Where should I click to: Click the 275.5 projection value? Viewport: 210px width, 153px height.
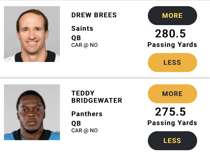click(170, 112)
